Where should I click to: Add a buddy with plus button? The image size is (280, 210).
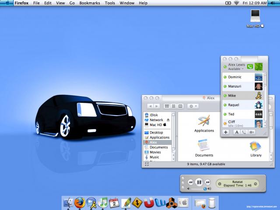(226, 132)
